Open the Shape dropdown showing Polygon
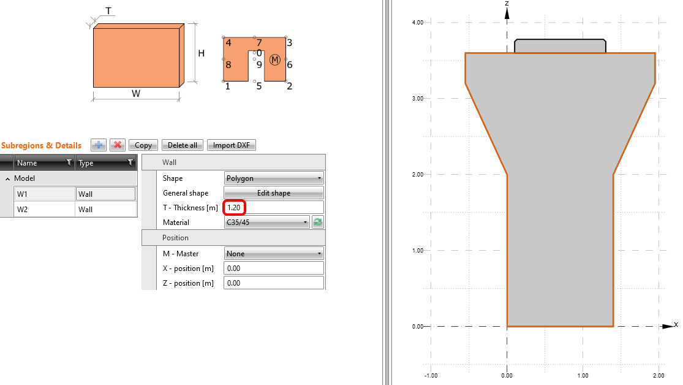The height and width of the screenshot is (385, 683). [x=273, y=178]
